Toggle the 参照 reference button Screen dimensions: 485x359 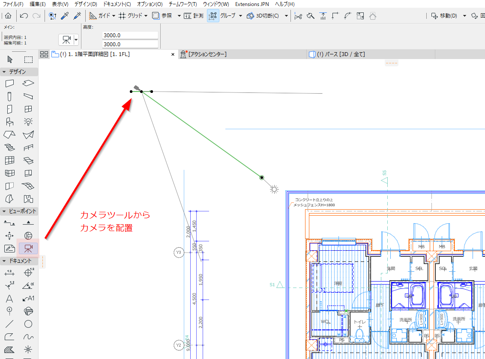162,15
